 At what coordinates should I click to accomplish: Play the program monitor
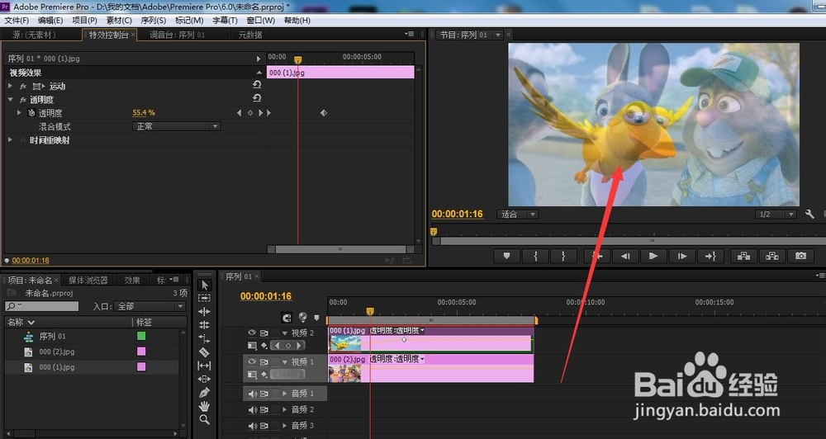pos(653,256)
